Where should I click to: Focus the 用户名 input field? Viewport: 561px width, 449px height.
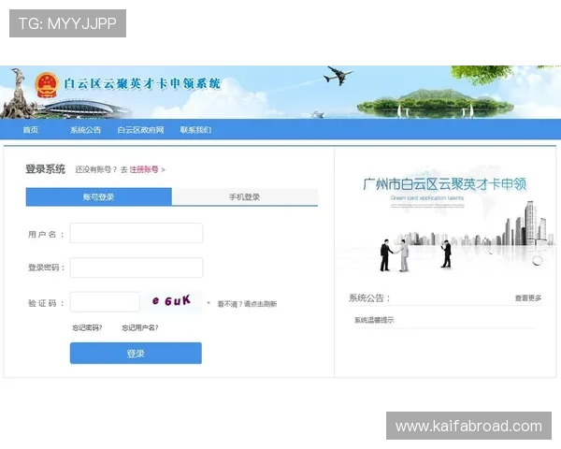pos(137,233)
